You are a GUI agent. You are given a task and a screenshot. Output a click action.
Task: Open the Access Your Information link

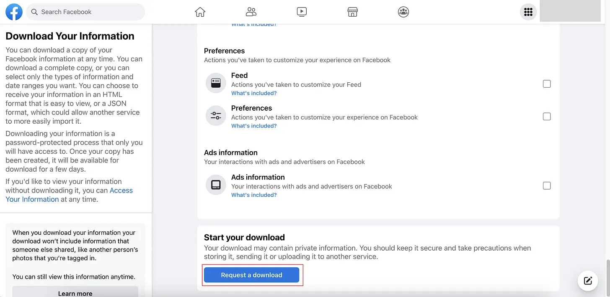pos(121,190)
